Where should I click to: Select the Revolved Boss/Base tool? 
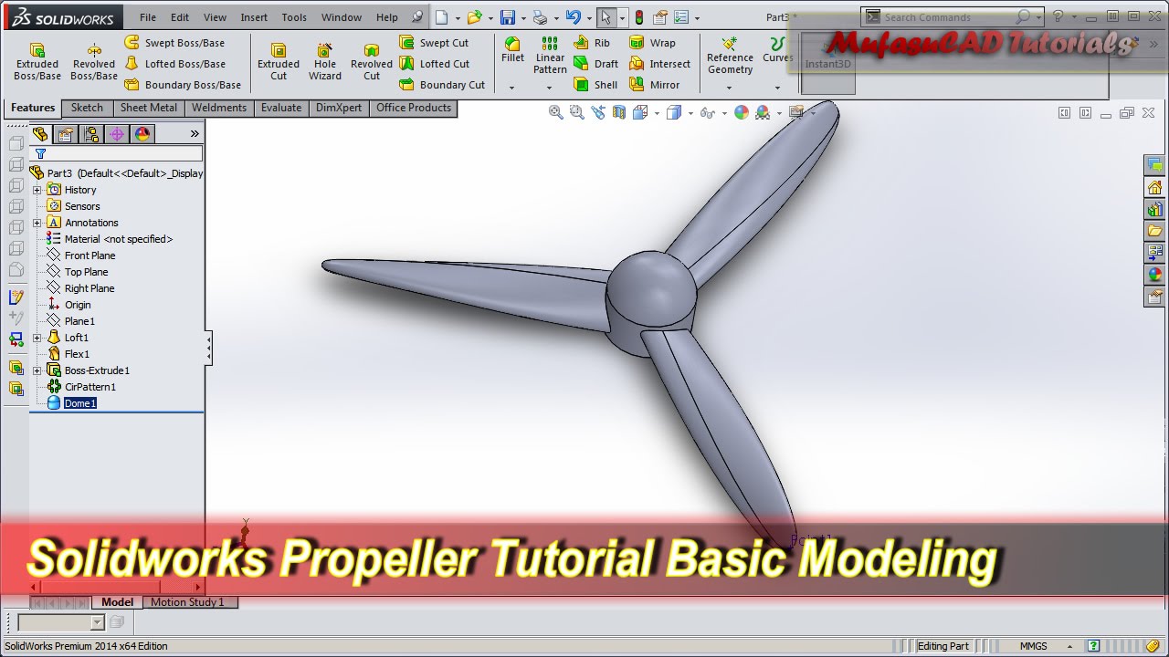point(93,61)
